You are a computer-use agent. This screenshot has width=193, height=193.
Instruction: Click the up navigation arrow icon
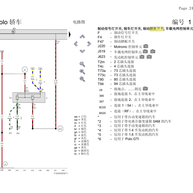(x=82, y=37)
